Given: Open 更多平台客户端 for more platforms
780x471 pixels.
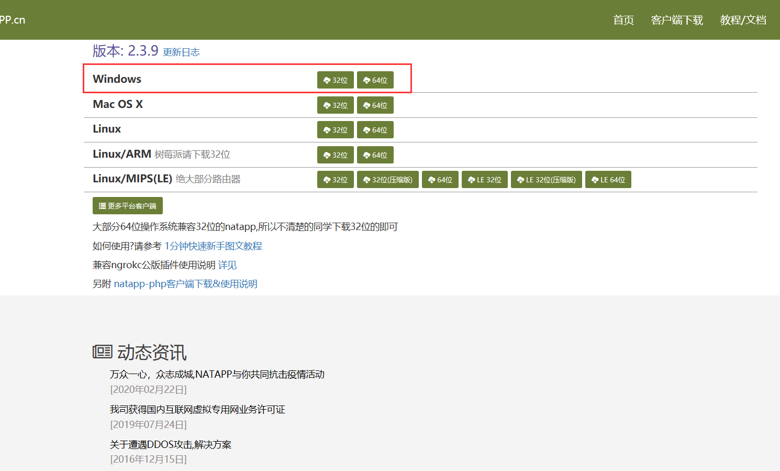Looking at the screenshot, I should (x=127, y=205).
